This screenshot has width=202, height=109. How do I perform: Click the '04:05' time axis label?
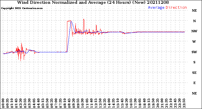pos(34,103)
